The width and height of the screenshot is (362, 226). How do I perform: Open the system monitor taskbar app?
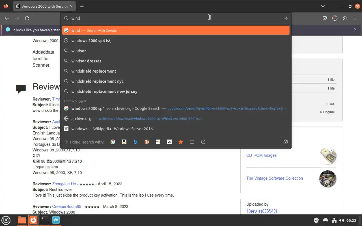[56, 220]
